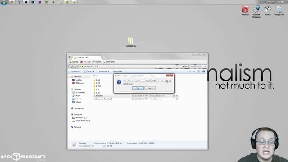Select the 1.8 folder in file list
288x162 pixels.
click(96, 89)
